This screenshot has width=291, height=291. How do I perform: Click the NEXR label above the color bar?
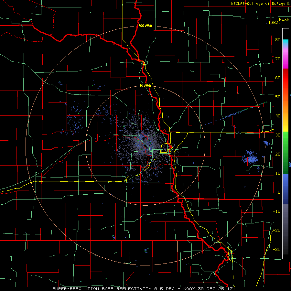(x=284, y=19)
